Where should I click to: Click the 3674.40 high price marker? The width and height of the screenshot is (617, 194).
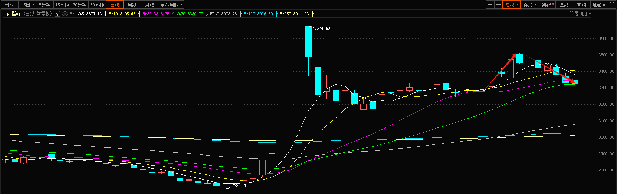click(322, 28)
